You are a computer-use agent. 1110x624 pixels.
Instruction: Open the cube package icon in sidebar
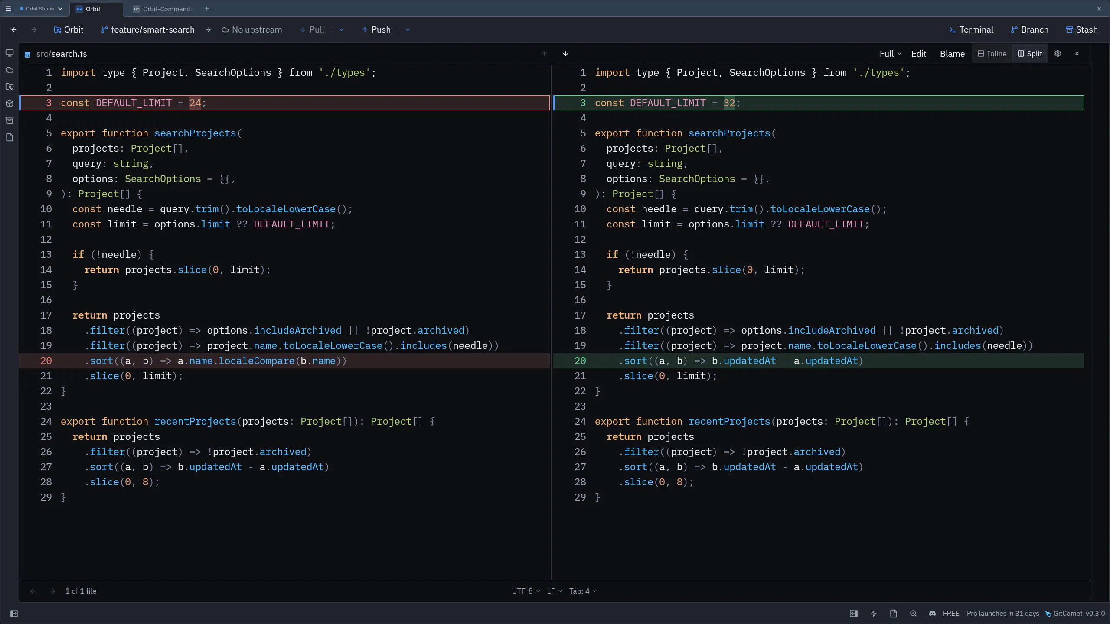[10, 104]
